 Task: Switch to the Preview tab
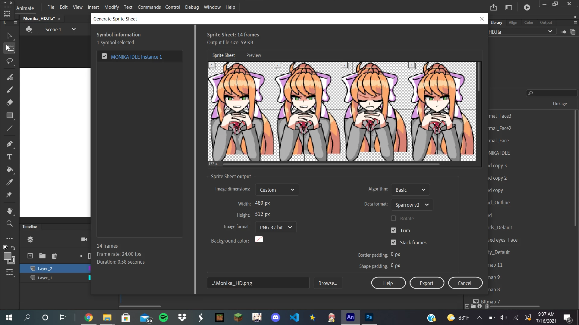point(253,55)
